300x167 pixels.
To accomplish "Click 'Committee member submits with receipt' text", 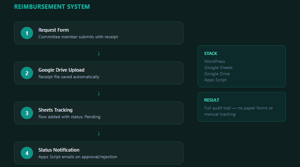I will tap(78, 37).
